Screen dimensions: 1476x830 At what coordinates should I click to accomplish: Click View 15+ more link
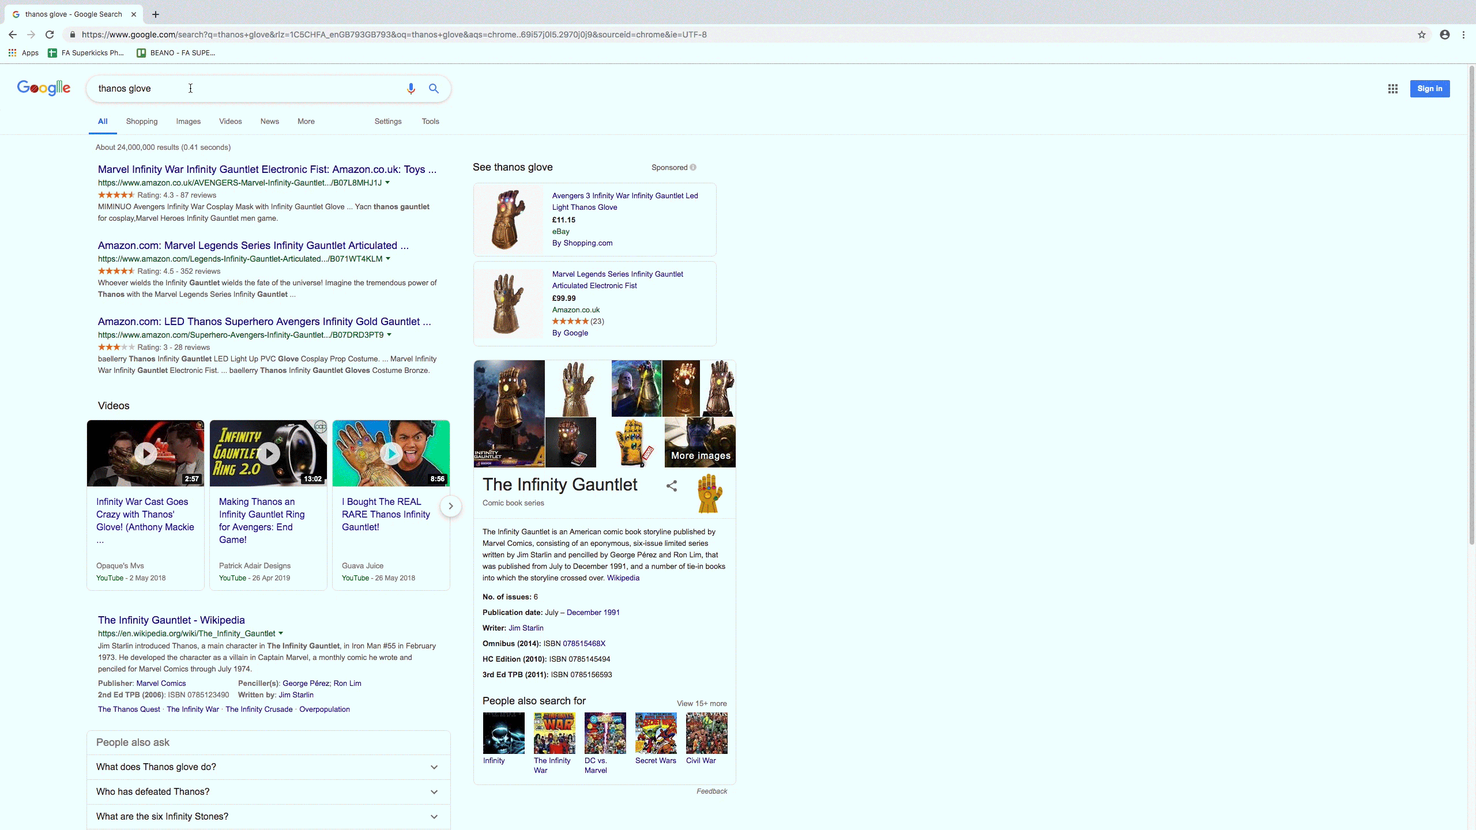702,704
